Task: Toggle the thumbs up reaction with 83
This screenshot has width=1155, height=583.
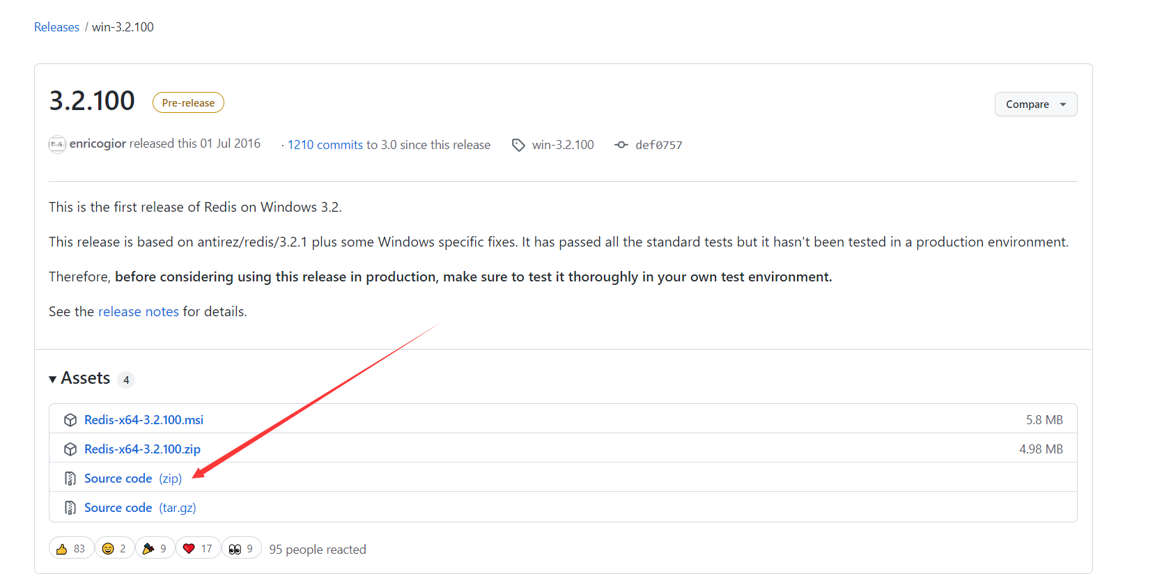Action: (71, 548)
